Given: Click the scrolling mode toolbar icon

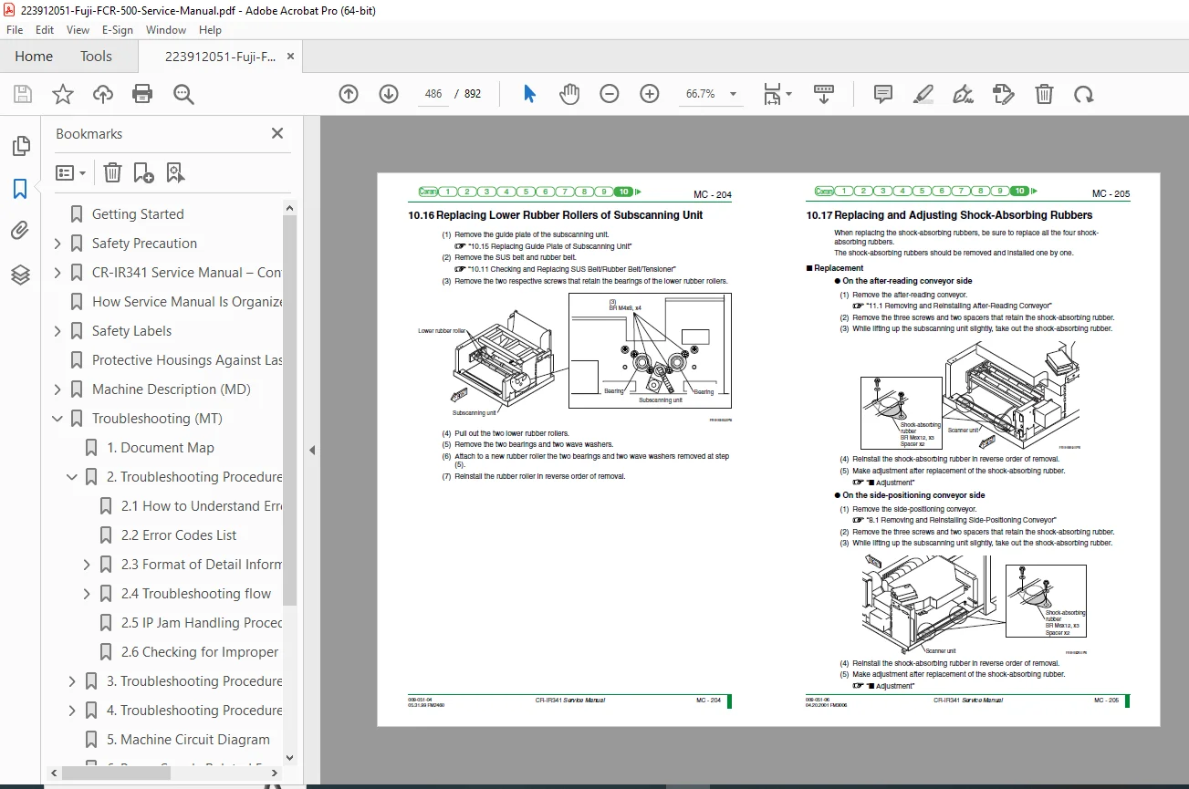Looking at the screenshot, I should pos(824,94).
